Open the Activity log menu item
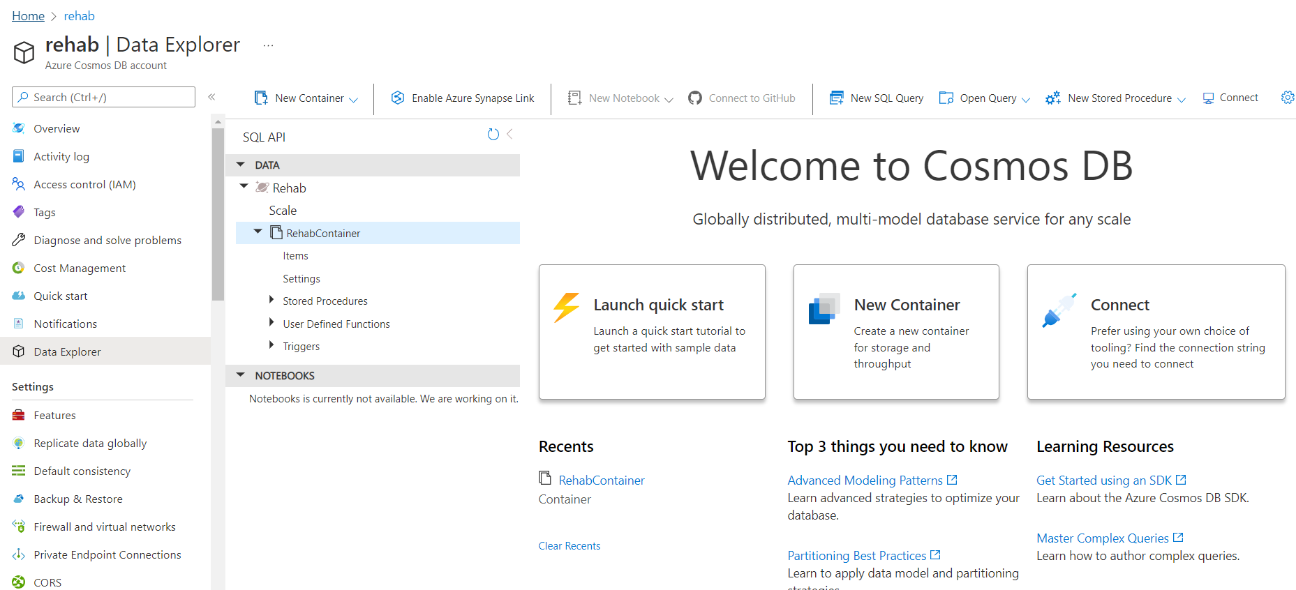Screen dimensions: 1296x590 coord(61,156)
